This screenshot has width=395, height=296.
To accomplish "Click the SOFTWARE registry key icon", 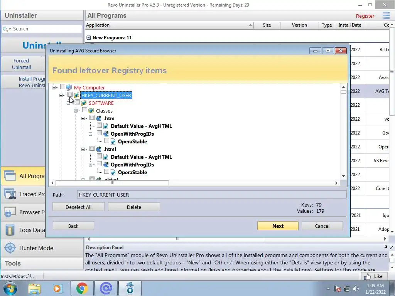I will pos(84,103).
